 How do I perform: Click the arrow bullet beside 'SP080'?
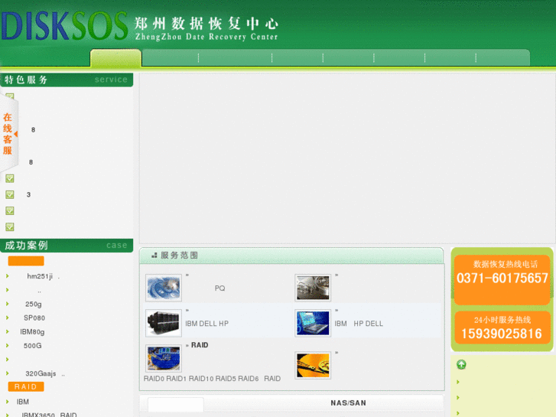(8, 318)
